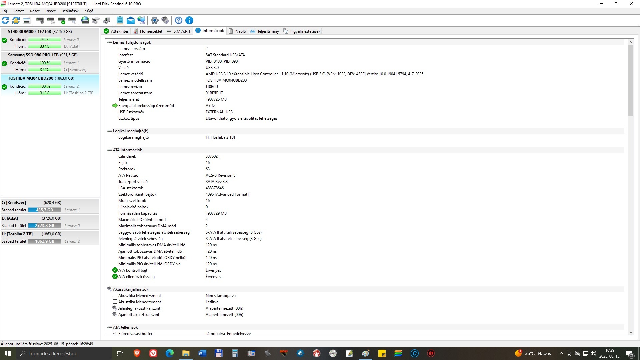
Task: Toggle second Akusztika Menedzsment checkbox (Letiltva)
Action: 115,302
